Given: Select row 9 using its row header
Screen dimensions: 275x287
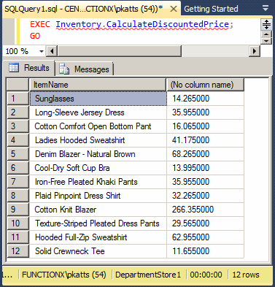Looking at the screenshot, I should tap(18, 210).
